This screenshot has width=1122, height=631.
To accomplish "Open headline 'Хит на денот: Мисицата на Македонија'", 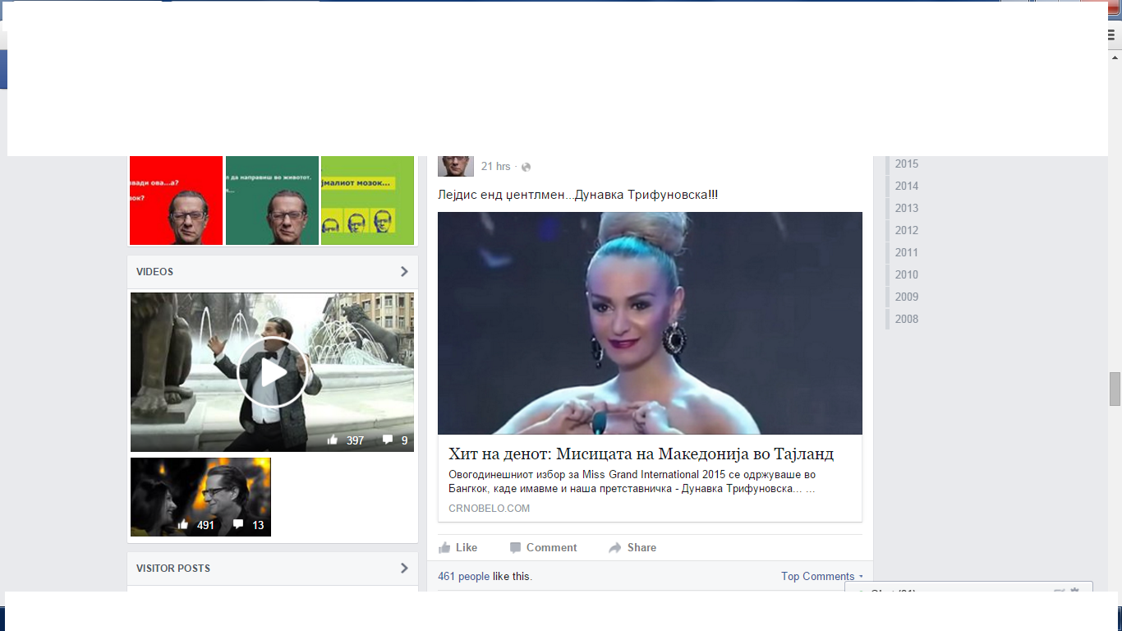I will click(641, 454).
